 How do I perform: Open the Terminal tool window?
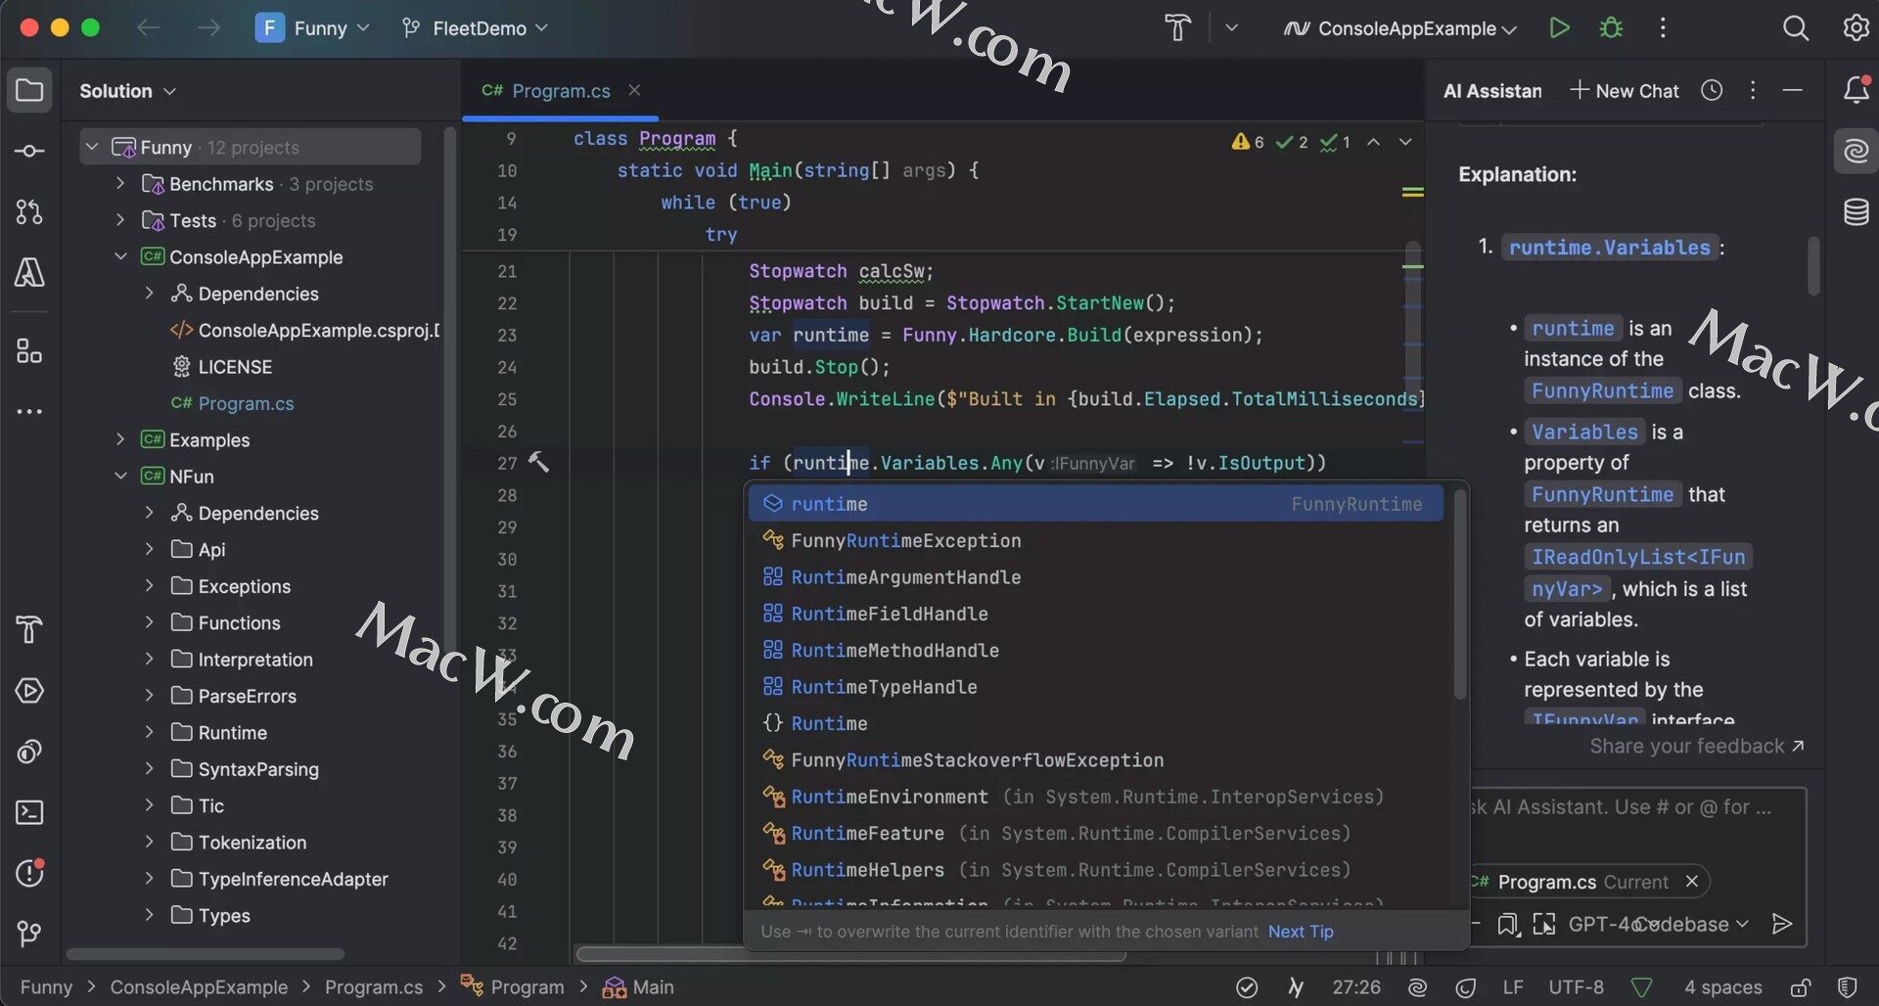point(29,812)
